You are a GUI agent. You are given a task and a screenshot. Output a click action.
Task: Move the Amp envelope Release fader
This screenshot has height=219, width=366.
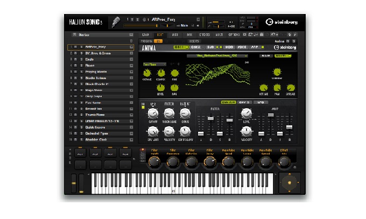tap(289, 127)
